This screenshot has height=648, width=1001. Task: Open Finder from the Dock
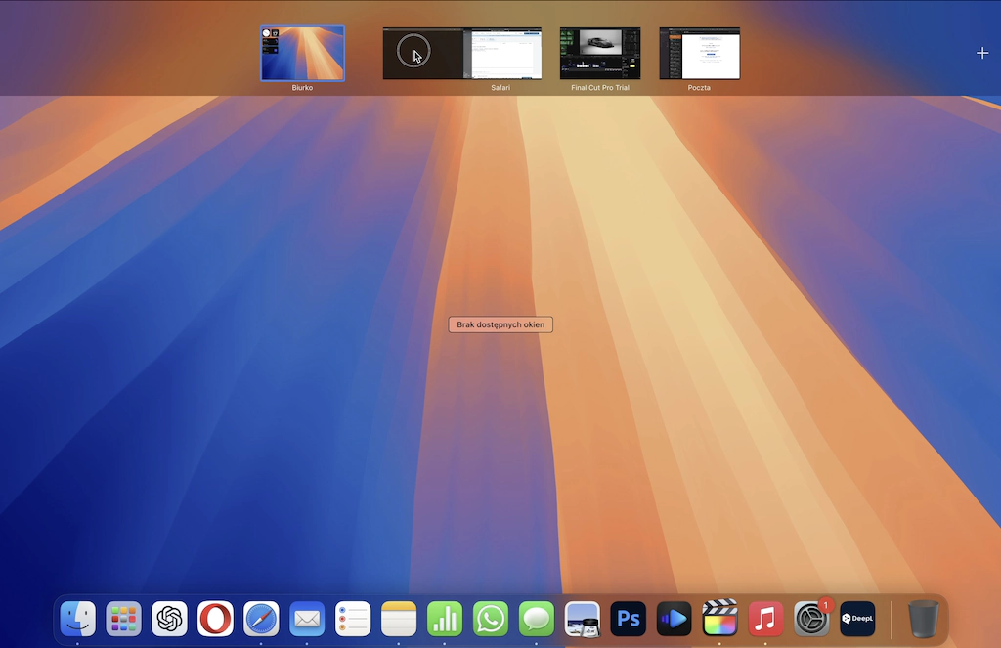pyautogui.click(x=78, y=619)
